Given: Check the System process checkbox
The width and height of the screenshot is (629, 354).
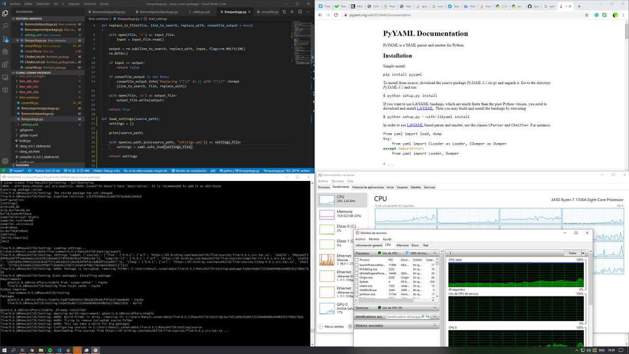Looking at the screenshot, I should [357, 282].
